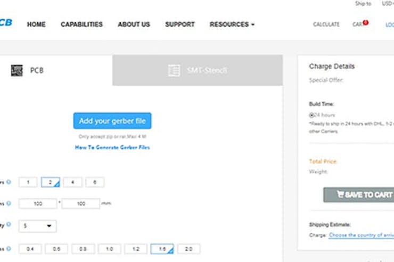Switch to the SMT-Stencil tab
Screen dimensions: 394x262
(x=198, y=71)
